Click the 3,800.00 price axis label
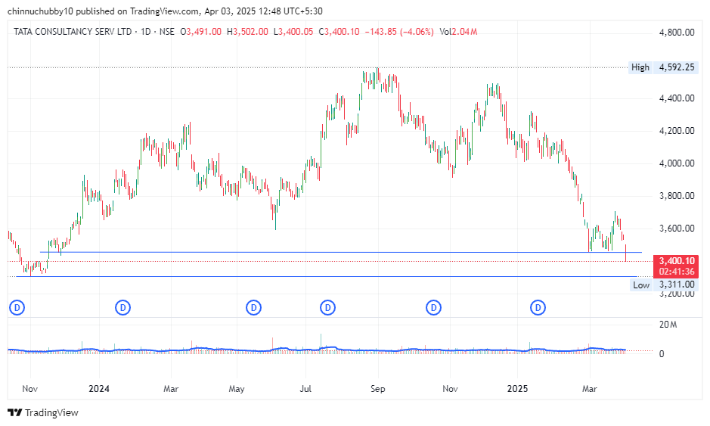The height and width of the screenshot is (426, 710). click(x=677, y=196)
